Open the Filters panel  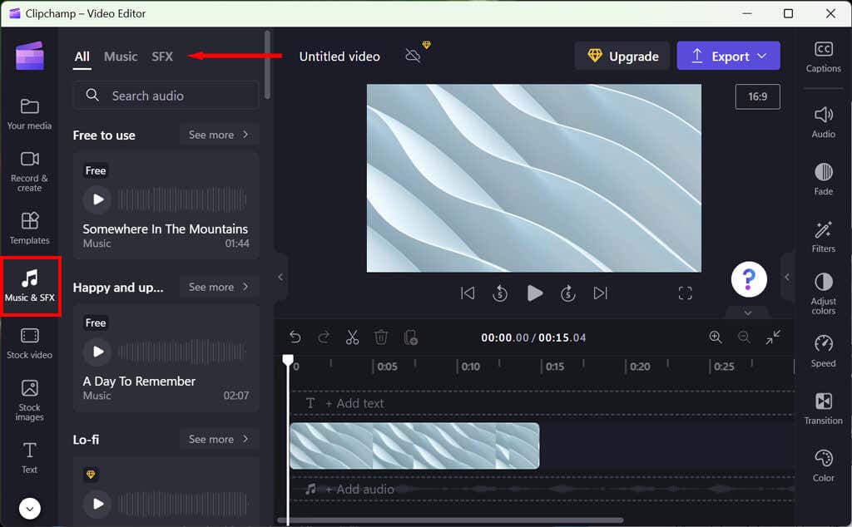pyautogui.click(x=823, y=237)
